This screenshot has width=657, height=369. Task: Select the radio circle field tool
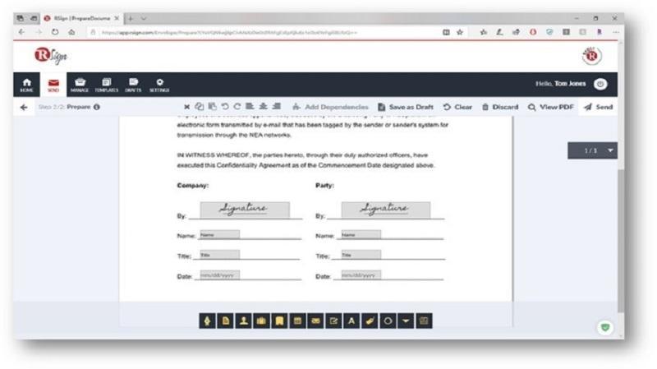coord(388,321)
